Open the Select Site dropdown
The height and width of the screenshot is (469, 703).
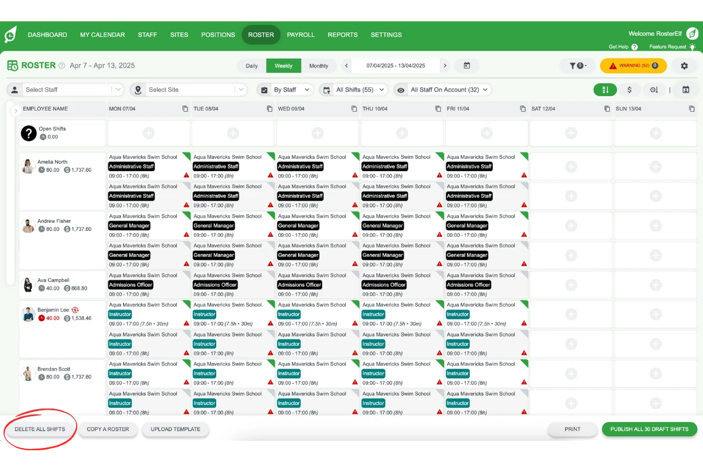[x=189, y=90]
